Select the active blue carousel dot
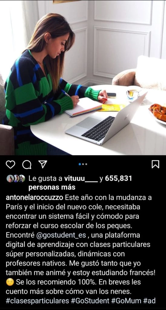Image resolution: width=166 pixels, height=310 pixels. tap(80, 164)
